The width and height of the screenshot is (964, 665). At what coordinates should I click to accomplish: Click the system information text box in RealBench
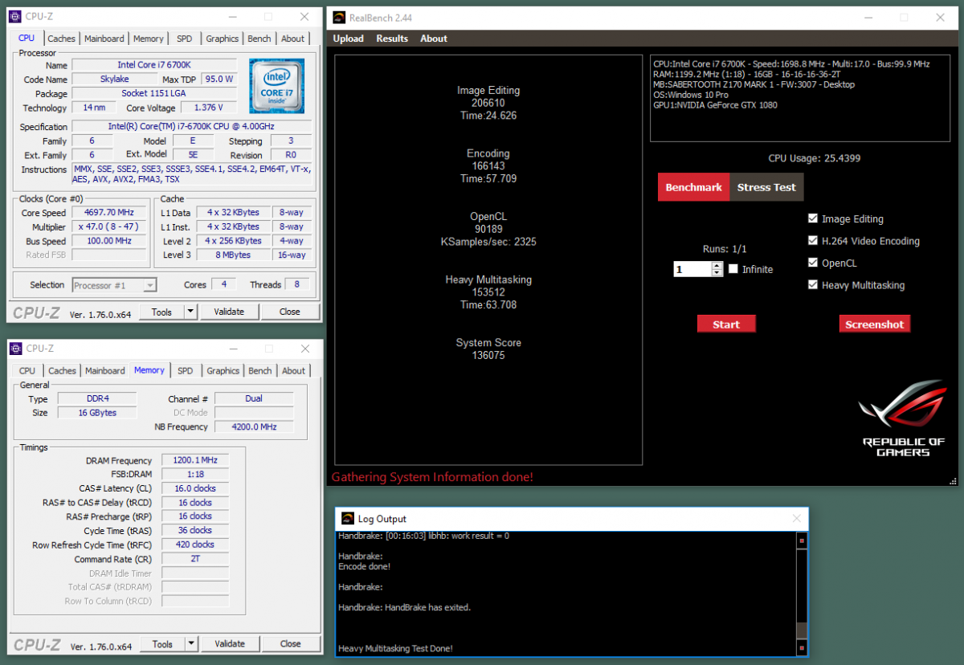point(800,98)
